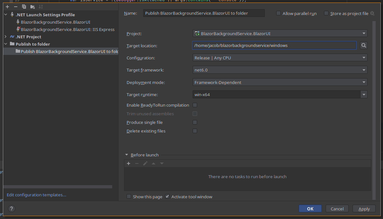Screen dimensions: 383x219
Task: Open the Project dropdown
Action: (x=280, y=33)
